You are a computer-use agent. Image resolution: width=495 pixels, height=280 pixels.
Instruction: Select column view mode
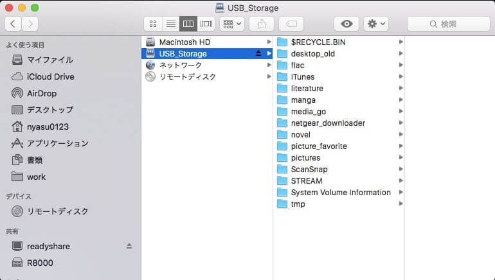pyautogui.click(x=188, y=24)
